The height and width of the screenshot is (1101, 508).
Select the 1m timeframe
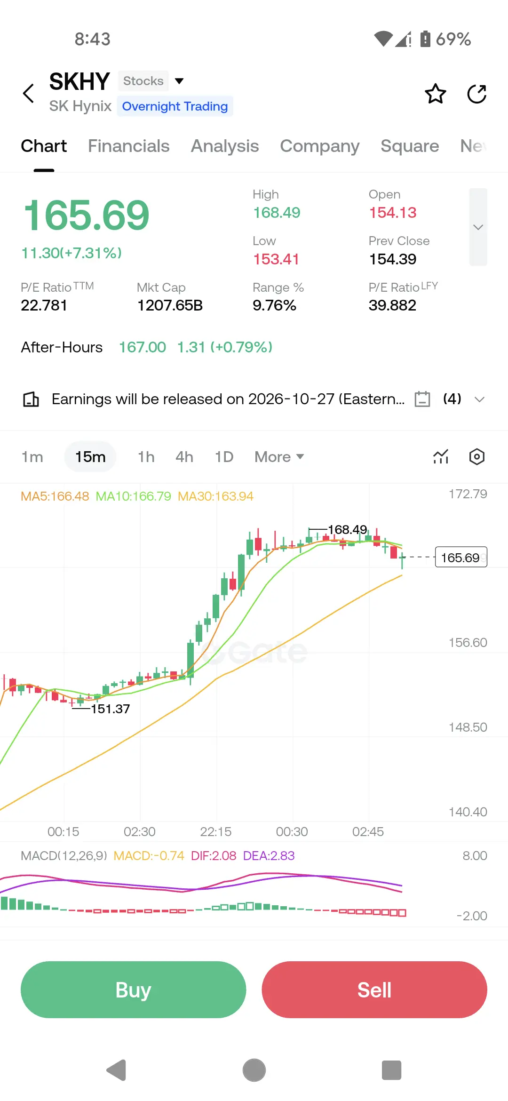[32, 457]
